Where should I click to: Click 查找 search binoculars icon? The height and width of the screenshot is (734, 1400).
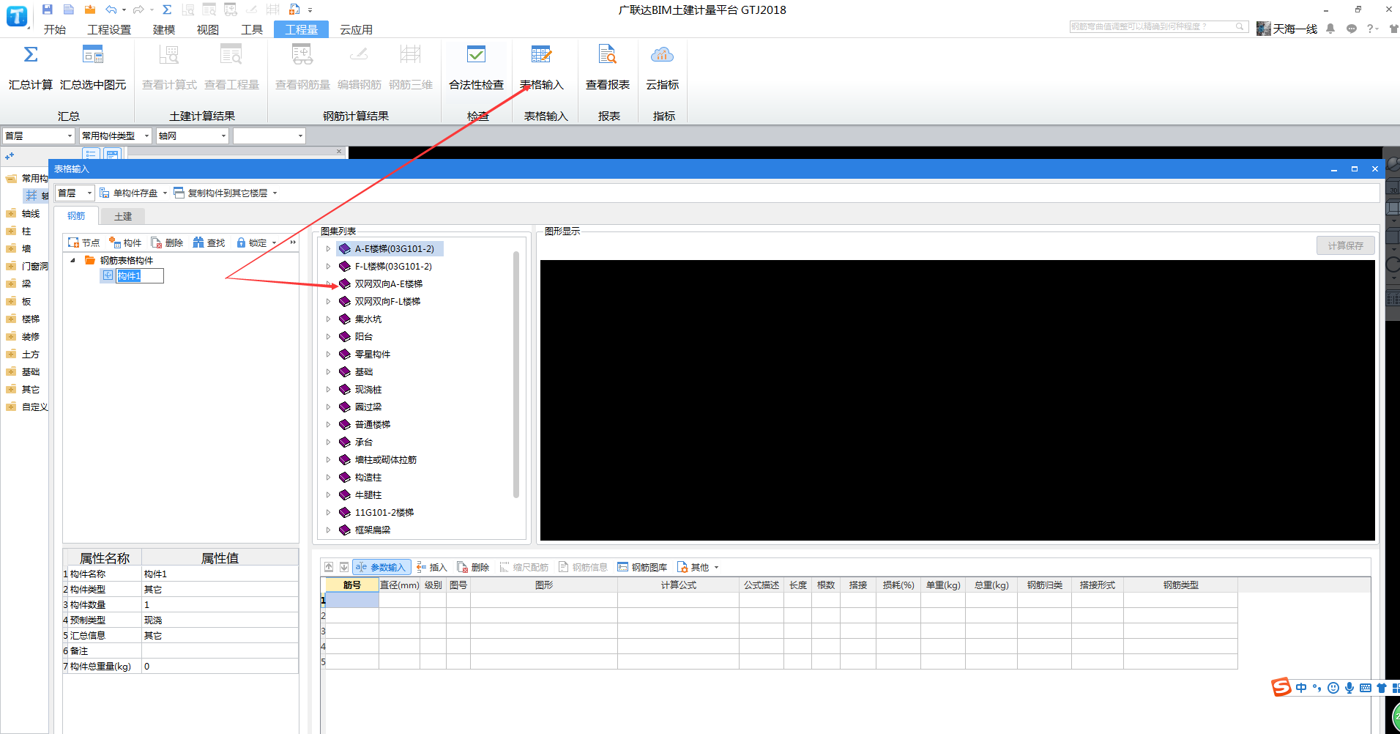pyautogui.click(x=198, y=242)
